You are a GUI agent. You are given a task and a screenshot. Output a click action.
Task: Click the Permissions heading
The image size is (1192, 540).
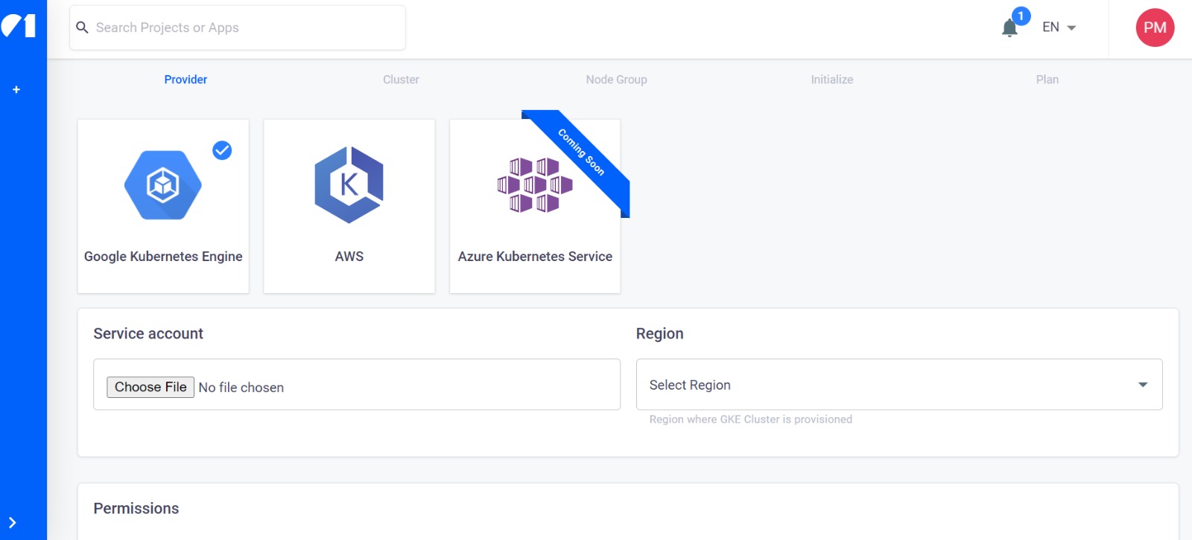click(x=136, y=509)
